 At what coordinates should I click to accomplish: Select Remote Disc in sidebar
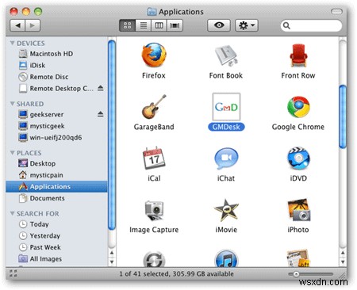(x=56, y=77)
